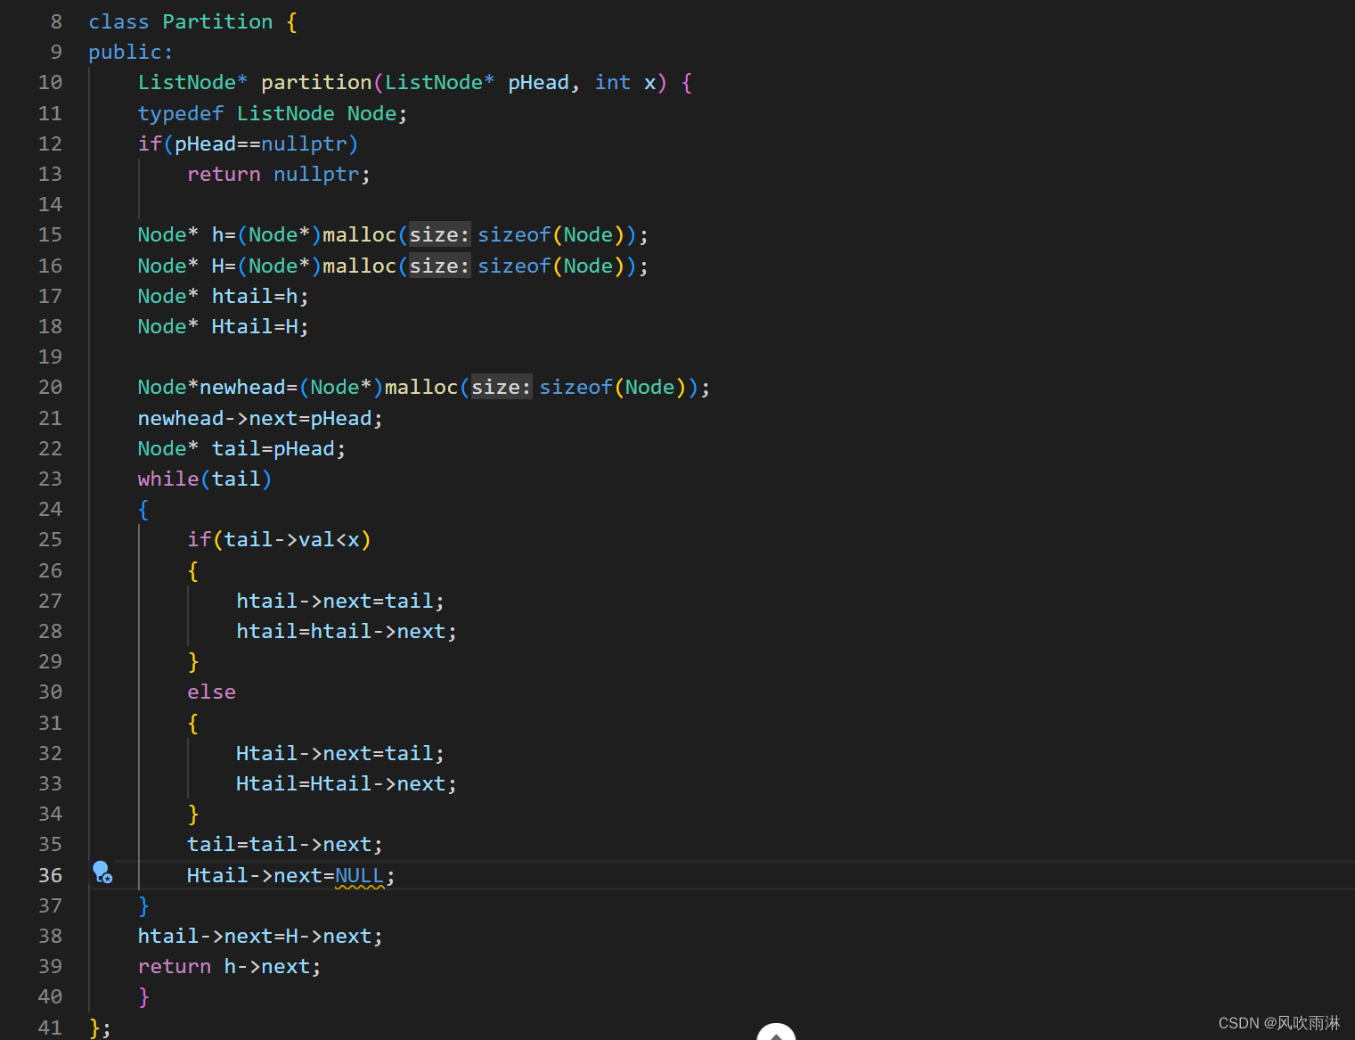The image size is (1355, 1040).
Task: Click the 'int' type keyword on line 10
Action: click(613, 83)
